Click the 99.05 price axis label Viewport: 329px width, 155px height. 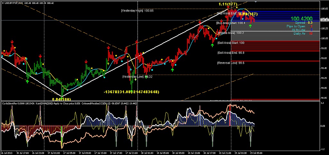(324, 88)
